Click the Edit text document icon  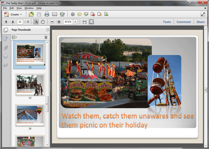click(62, 14)
